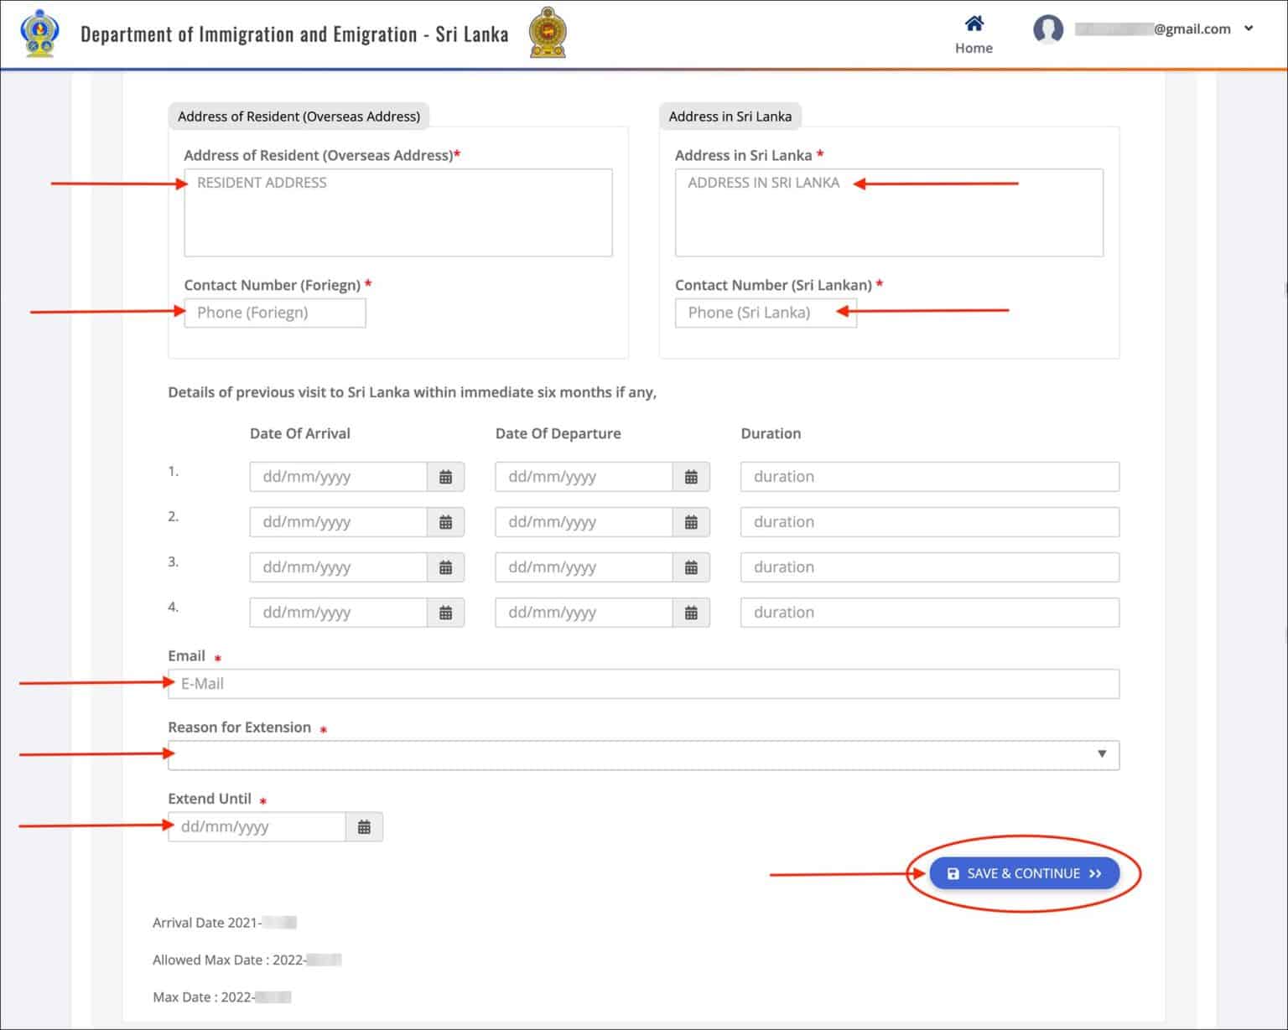
Task: Click the Date Of Arrival column header
Action: pyautogui.click(x=299, y=433)
